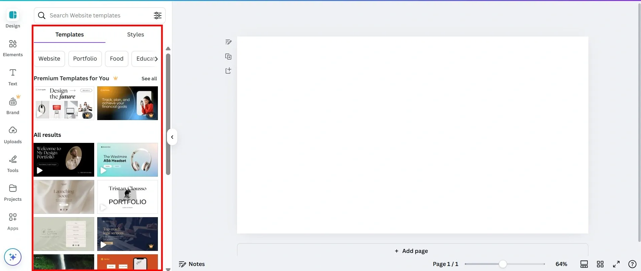
Task: Click the Page 1 / 1 indicator
Action: point(445,264)
